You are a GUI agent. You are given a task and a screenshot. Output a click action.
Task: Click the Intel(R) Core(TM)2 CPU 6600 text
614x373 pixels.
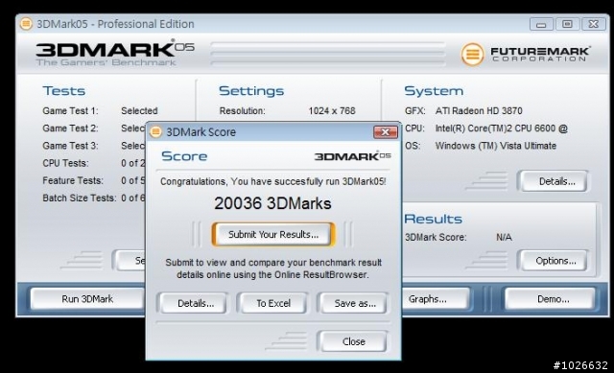(501, 128)
